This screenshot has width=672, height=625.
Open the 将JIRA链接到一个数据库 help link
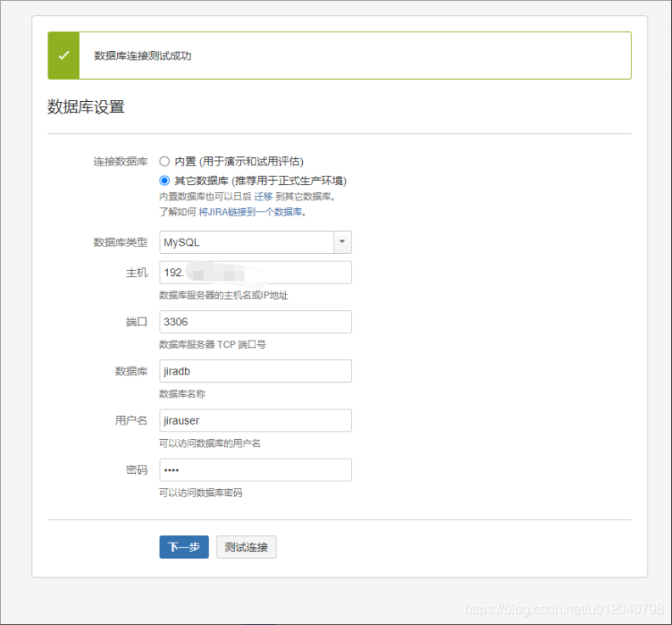point(250,212)
